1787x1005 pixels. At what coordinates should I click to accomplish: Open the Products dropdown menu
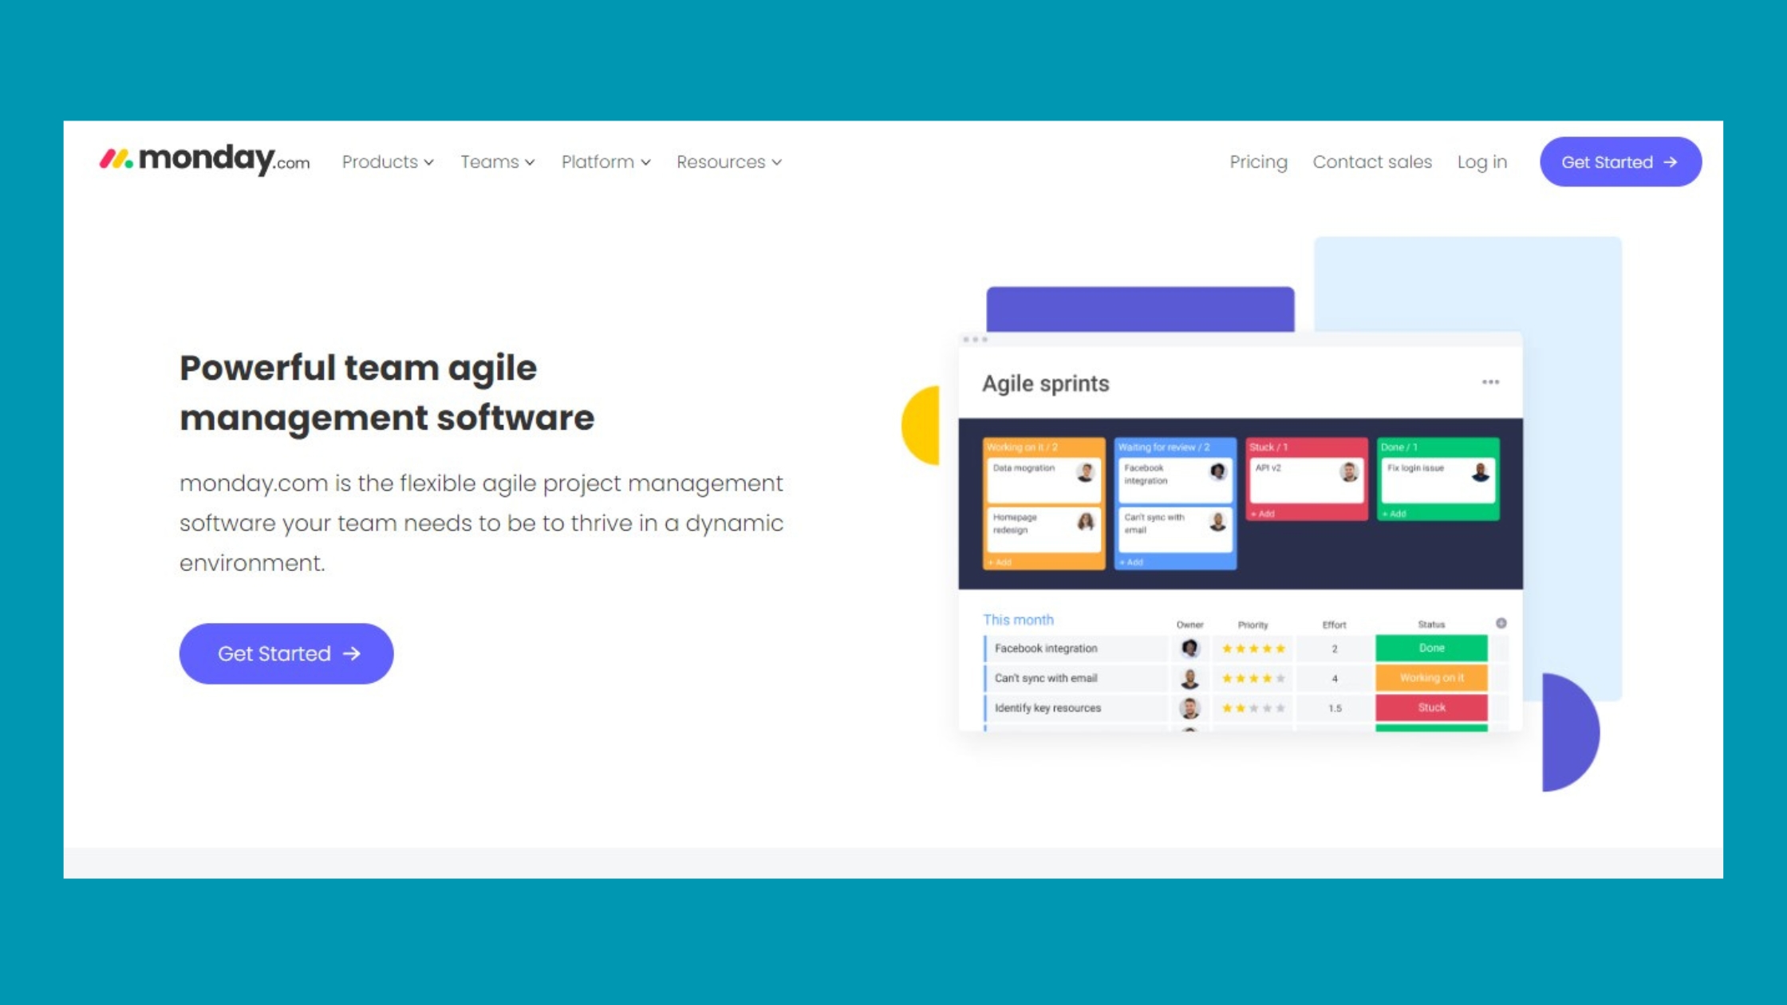(388, 162)
